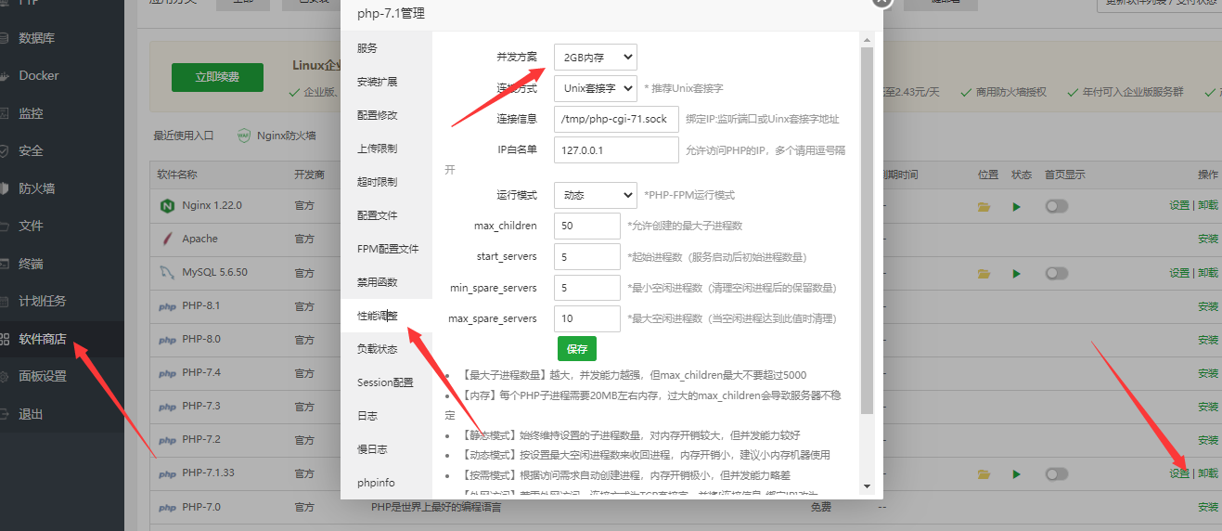This screenshot has height=531, width=1222.
Task: Click the Nginx 1.22.0 logo icon
Action: [168, 205]
